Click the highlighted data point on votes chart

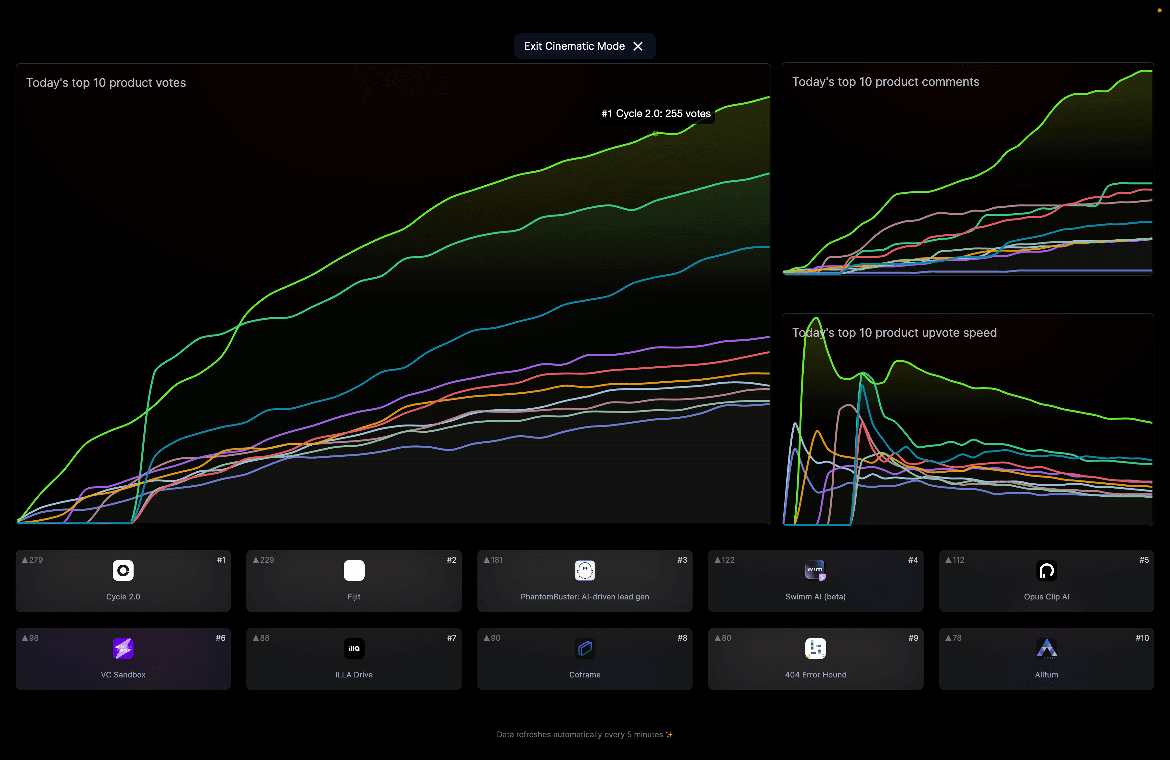(655, 134)
